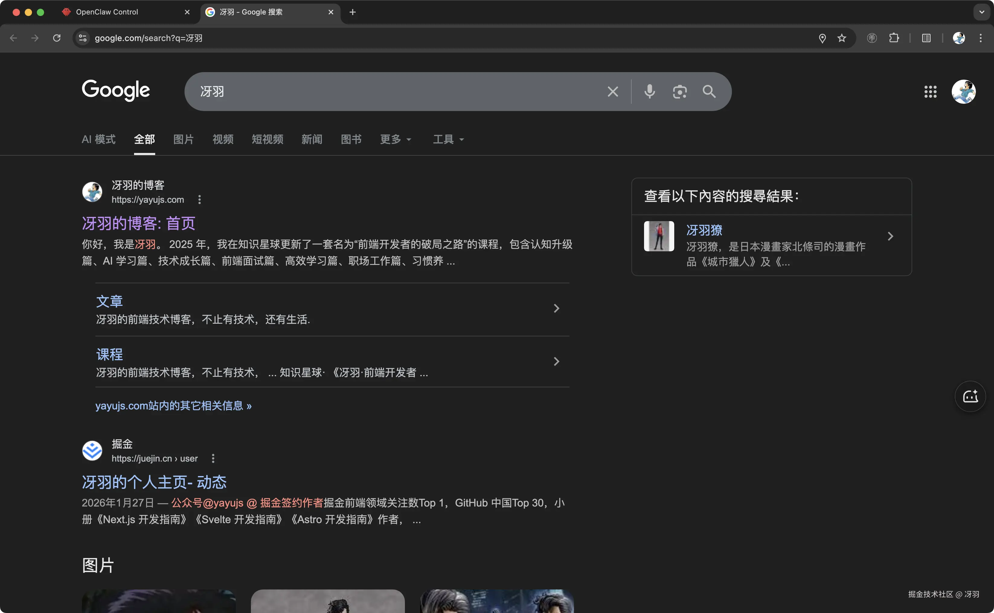Switch to the 图片 search tab
Image resolution: width=994 pixels, height=613 pixels.
pos(183,139)
